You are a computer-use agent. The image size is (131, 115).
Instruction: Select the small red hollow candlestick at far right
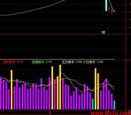tap(114, 11)
